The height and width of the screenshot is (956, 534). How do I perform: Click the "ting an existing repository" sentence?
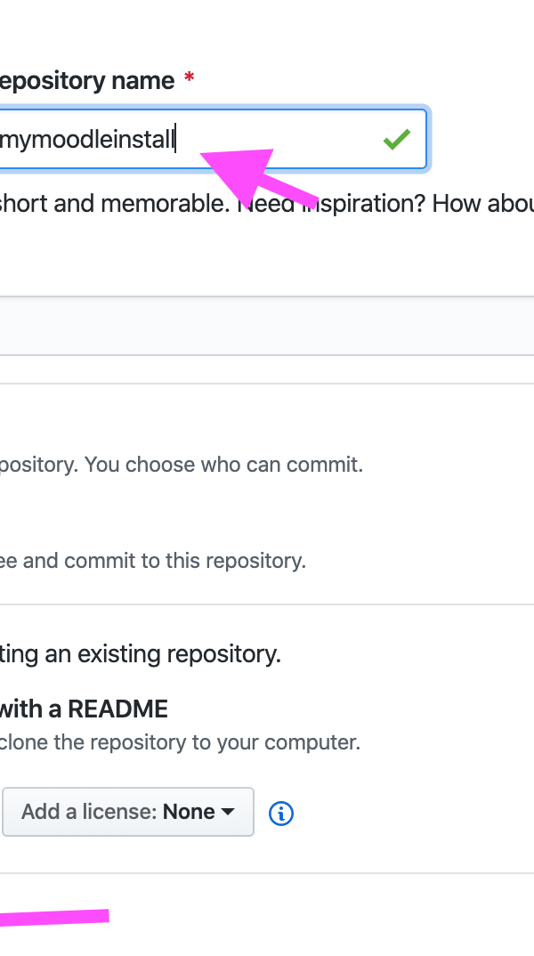141,655
